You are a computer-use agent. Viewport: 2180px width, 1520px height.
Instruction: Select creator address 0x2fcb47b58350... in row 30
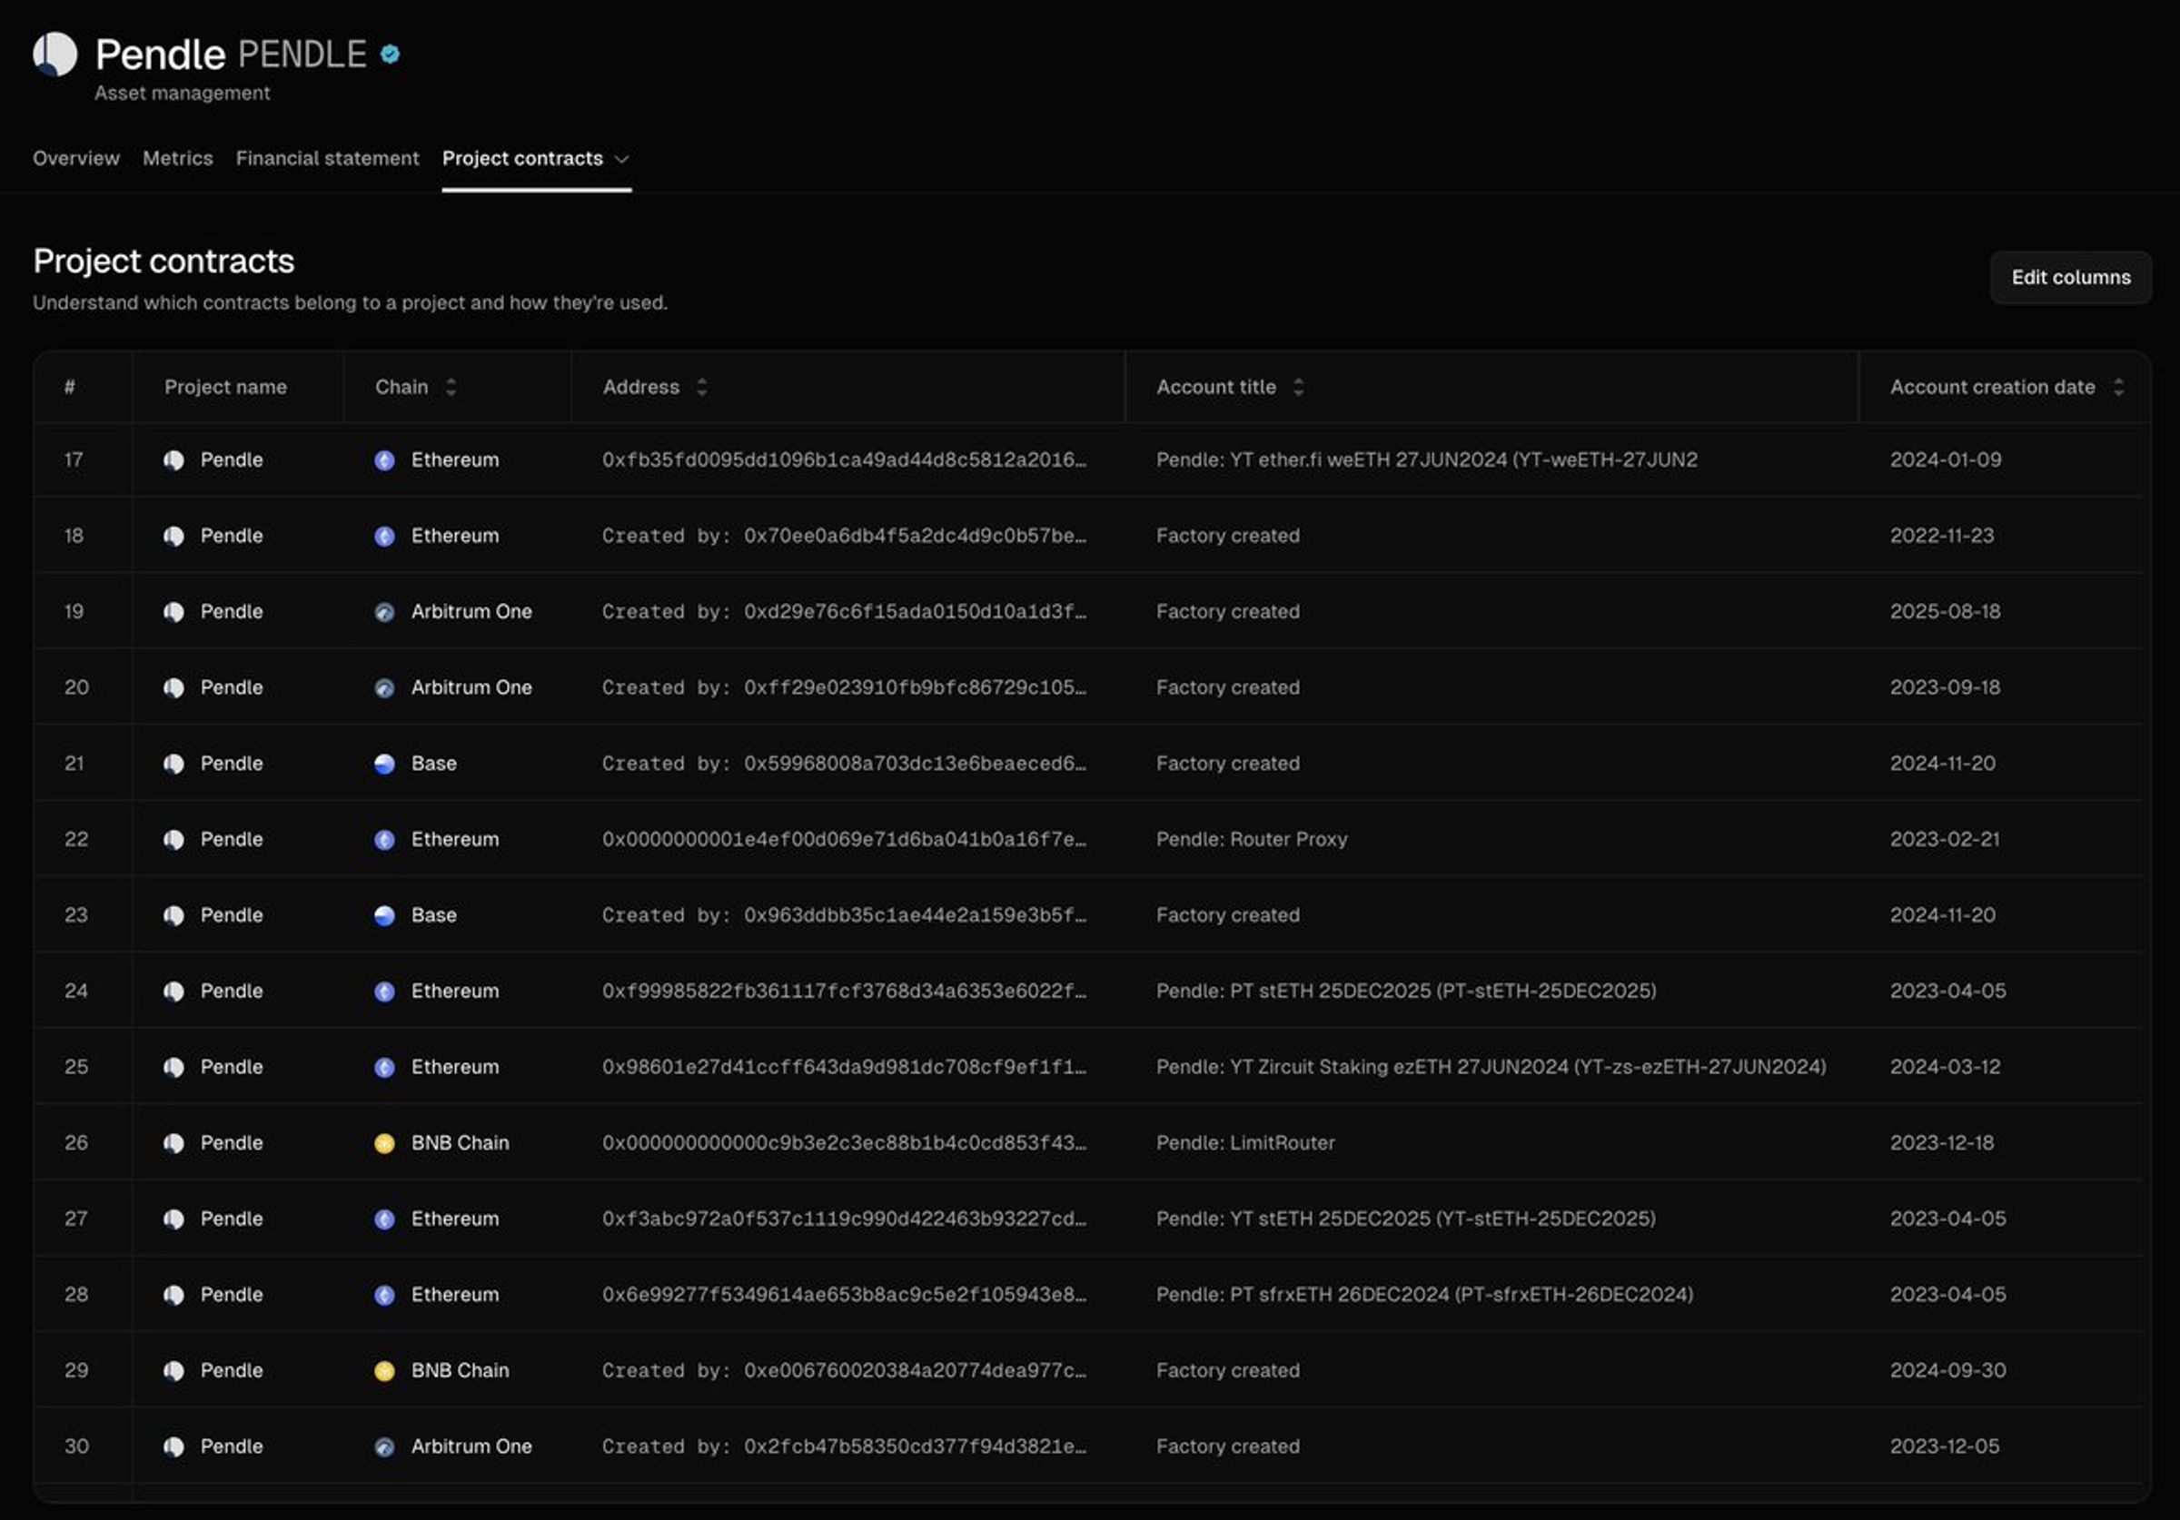point(916,1446)
